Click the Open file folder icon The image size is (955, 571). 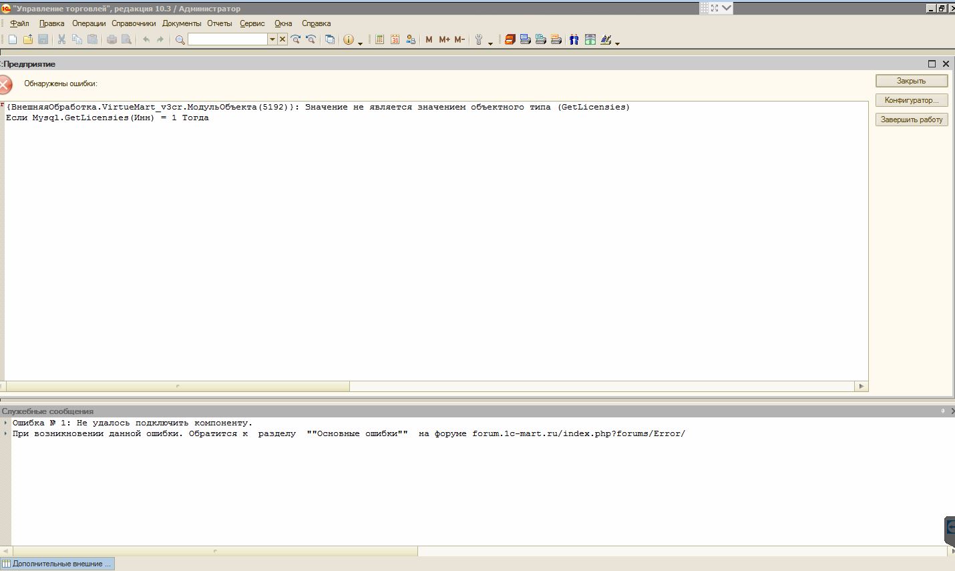coord(28,39)
